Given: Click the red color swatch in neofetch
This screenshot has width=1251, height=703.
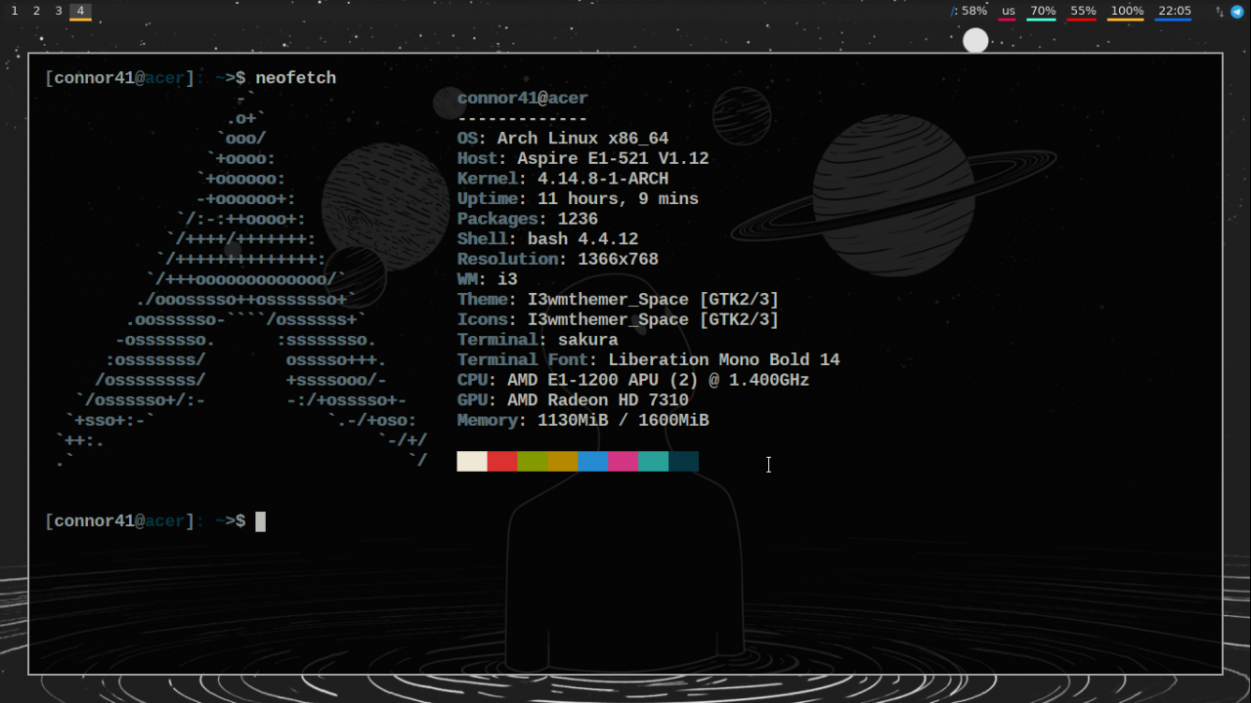Looking at the screenshot, I should click(x=502, y=461).
